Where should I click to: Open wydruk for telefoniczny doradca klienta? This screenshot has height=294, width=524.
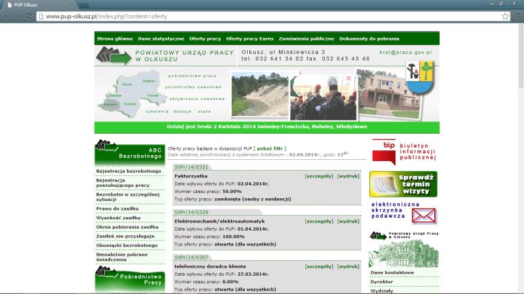(x=348, y=266)
